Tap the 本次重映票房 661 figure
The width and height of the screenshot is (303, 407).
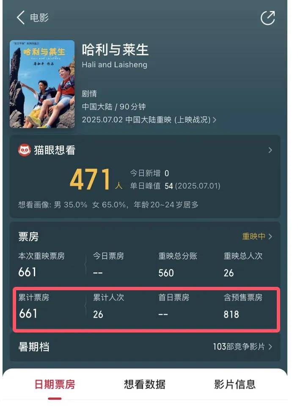27,272
